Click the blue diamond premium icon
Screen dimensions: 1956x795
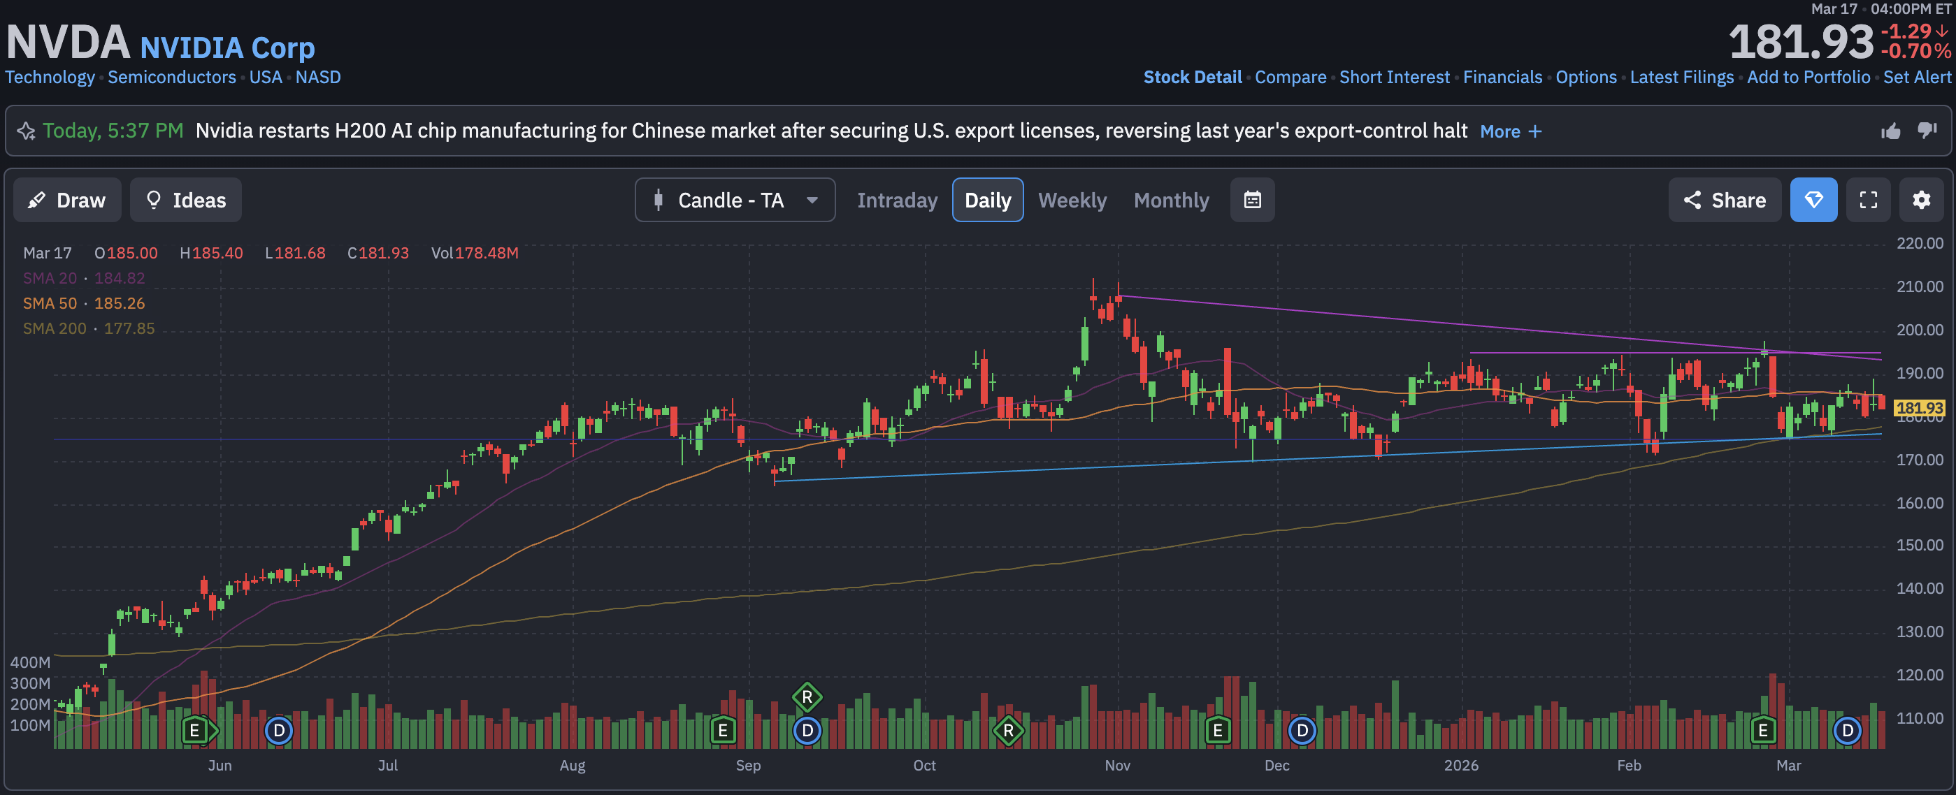point(1813,200)
